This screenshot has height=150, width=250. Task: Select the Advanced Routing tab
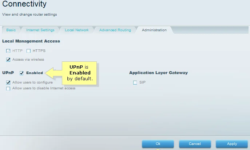[x=115, y=30]
